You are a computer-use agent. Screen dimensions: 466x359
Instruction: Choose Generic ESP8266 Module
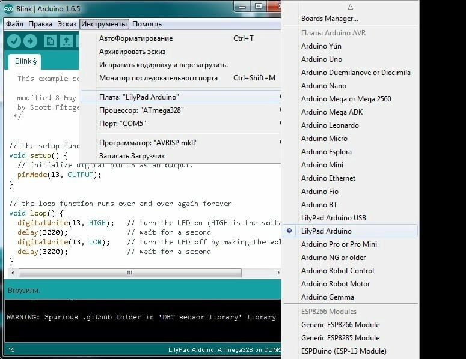pos(351,325)
